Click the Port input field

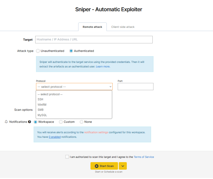135,87
